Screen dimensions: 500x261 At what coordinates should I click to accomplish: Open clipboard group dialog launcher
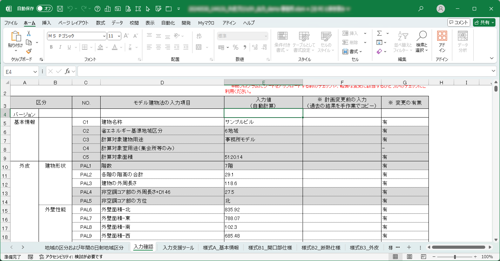pos(41,59)
